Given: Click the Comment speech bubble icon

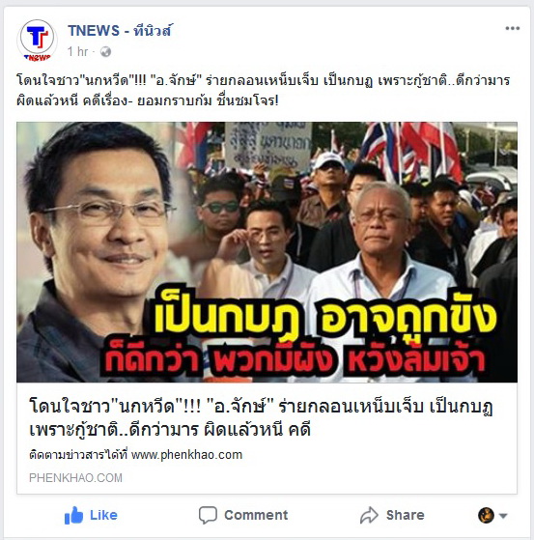Looking at the screenshot, I should 208,515.
